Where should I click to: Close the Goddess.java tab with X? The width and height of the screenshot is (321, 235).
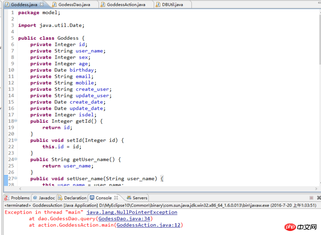tap(42, 4)
